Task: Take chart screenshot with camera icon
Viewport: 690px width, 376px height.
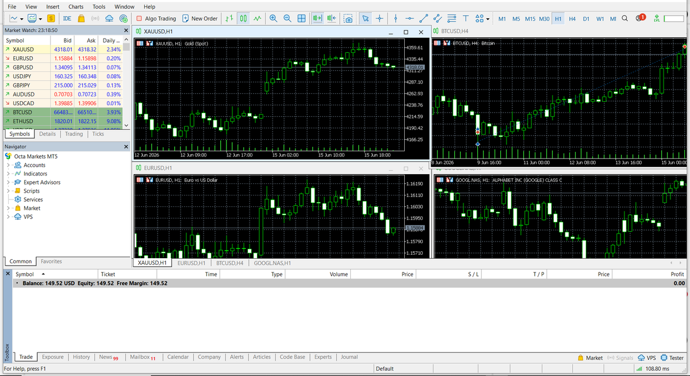Action: pyautogui.click(x=348, y=18)
